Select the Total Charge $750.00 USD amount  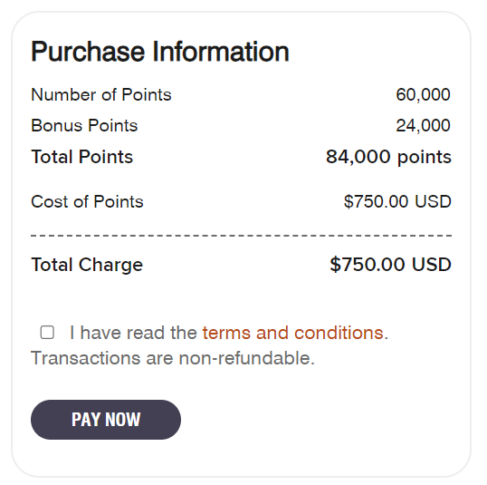pos(390,265)
